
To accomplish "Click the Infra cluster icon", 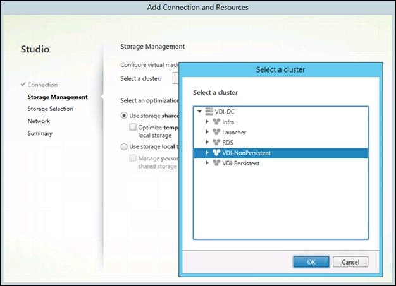I will tap(216, 122).
